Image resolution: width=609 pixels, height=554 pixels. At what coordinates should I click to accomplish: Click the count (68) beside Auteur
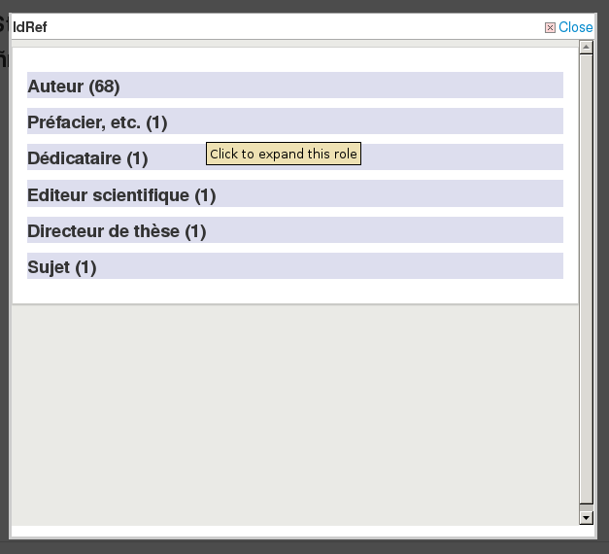click(x=104, y=87)
